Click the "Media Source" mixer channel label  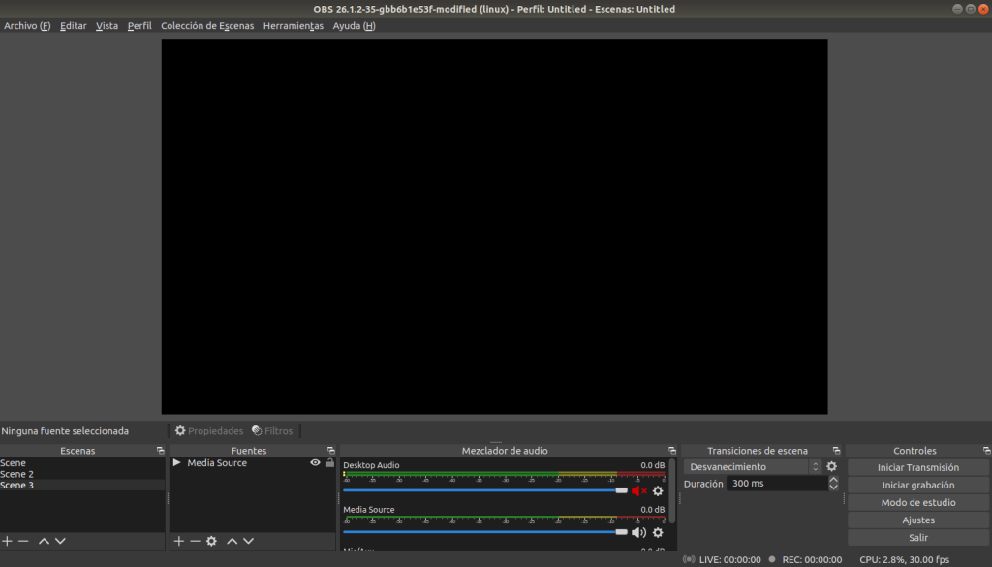369,510
